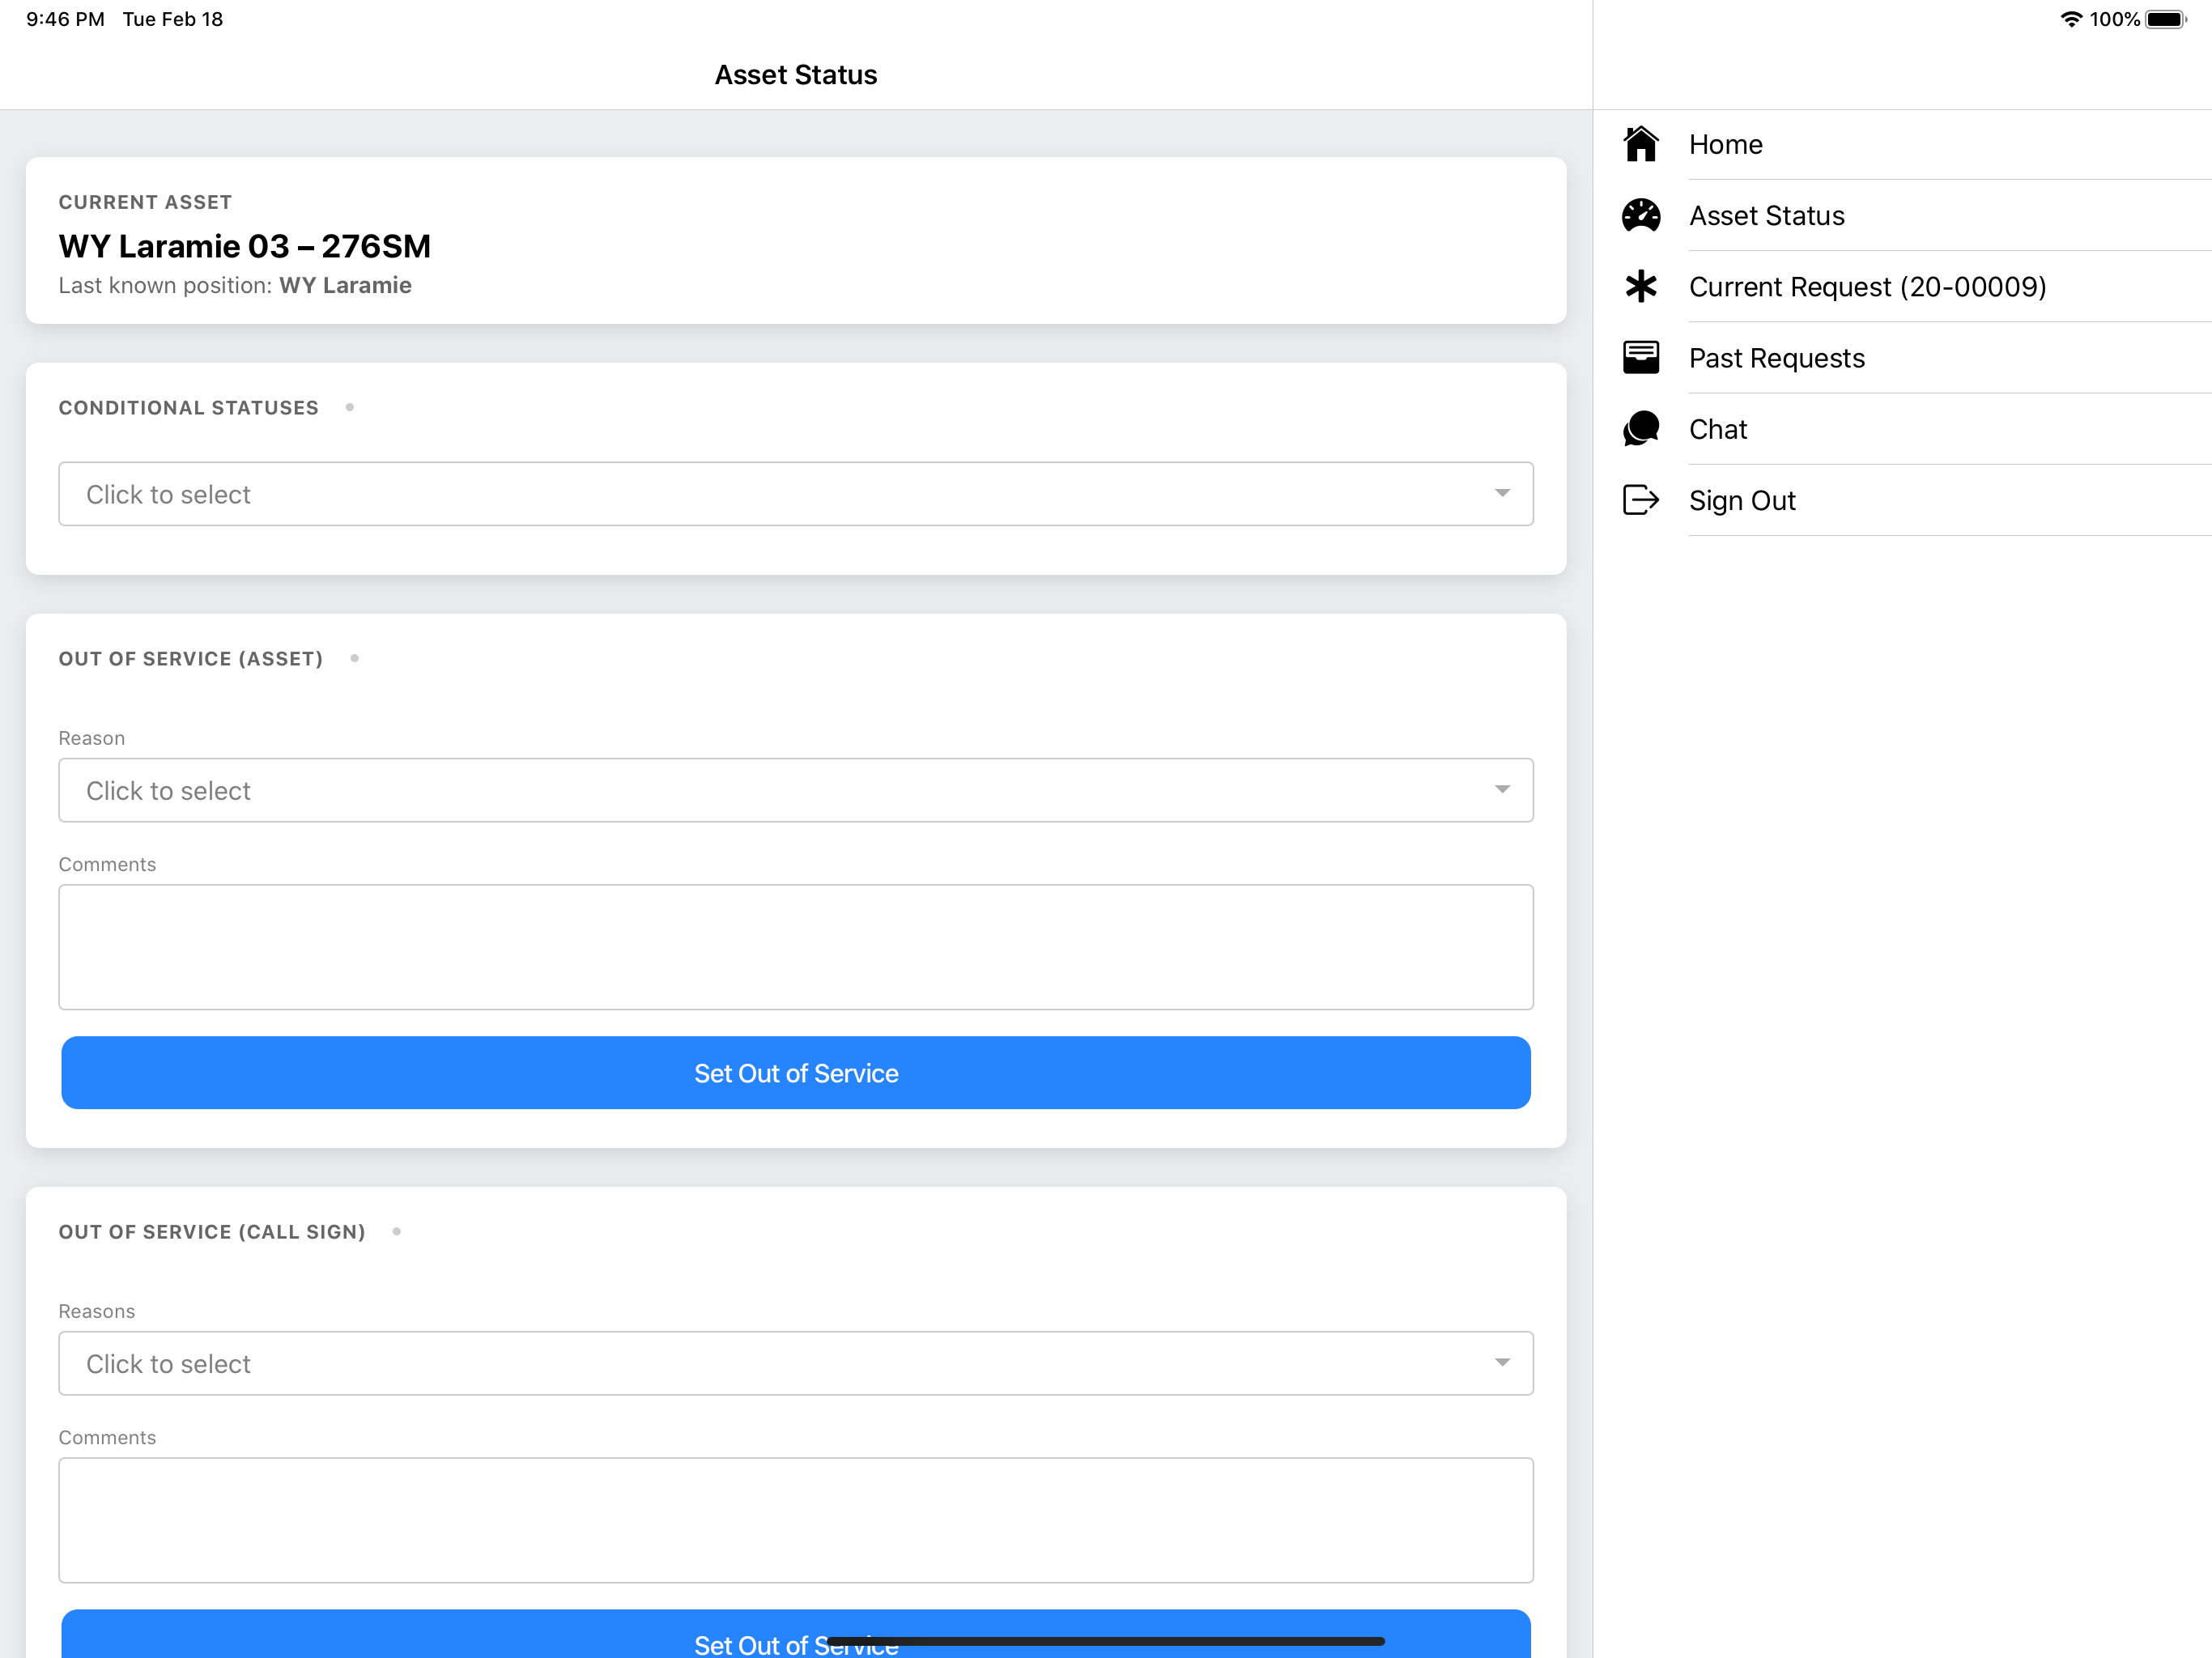This screenshot has width=2212, height=1658.
Task: Tap the Last known position text
Action: pyautogui.click(x=235, y=285)
